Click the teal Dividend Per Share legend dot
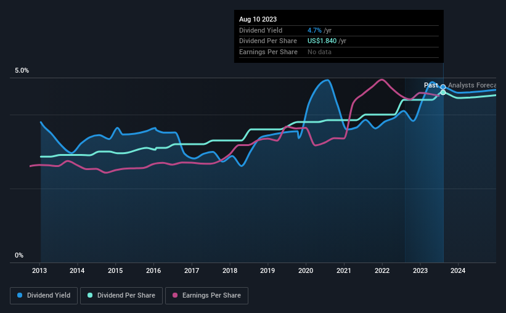 (x=90, y=295)
